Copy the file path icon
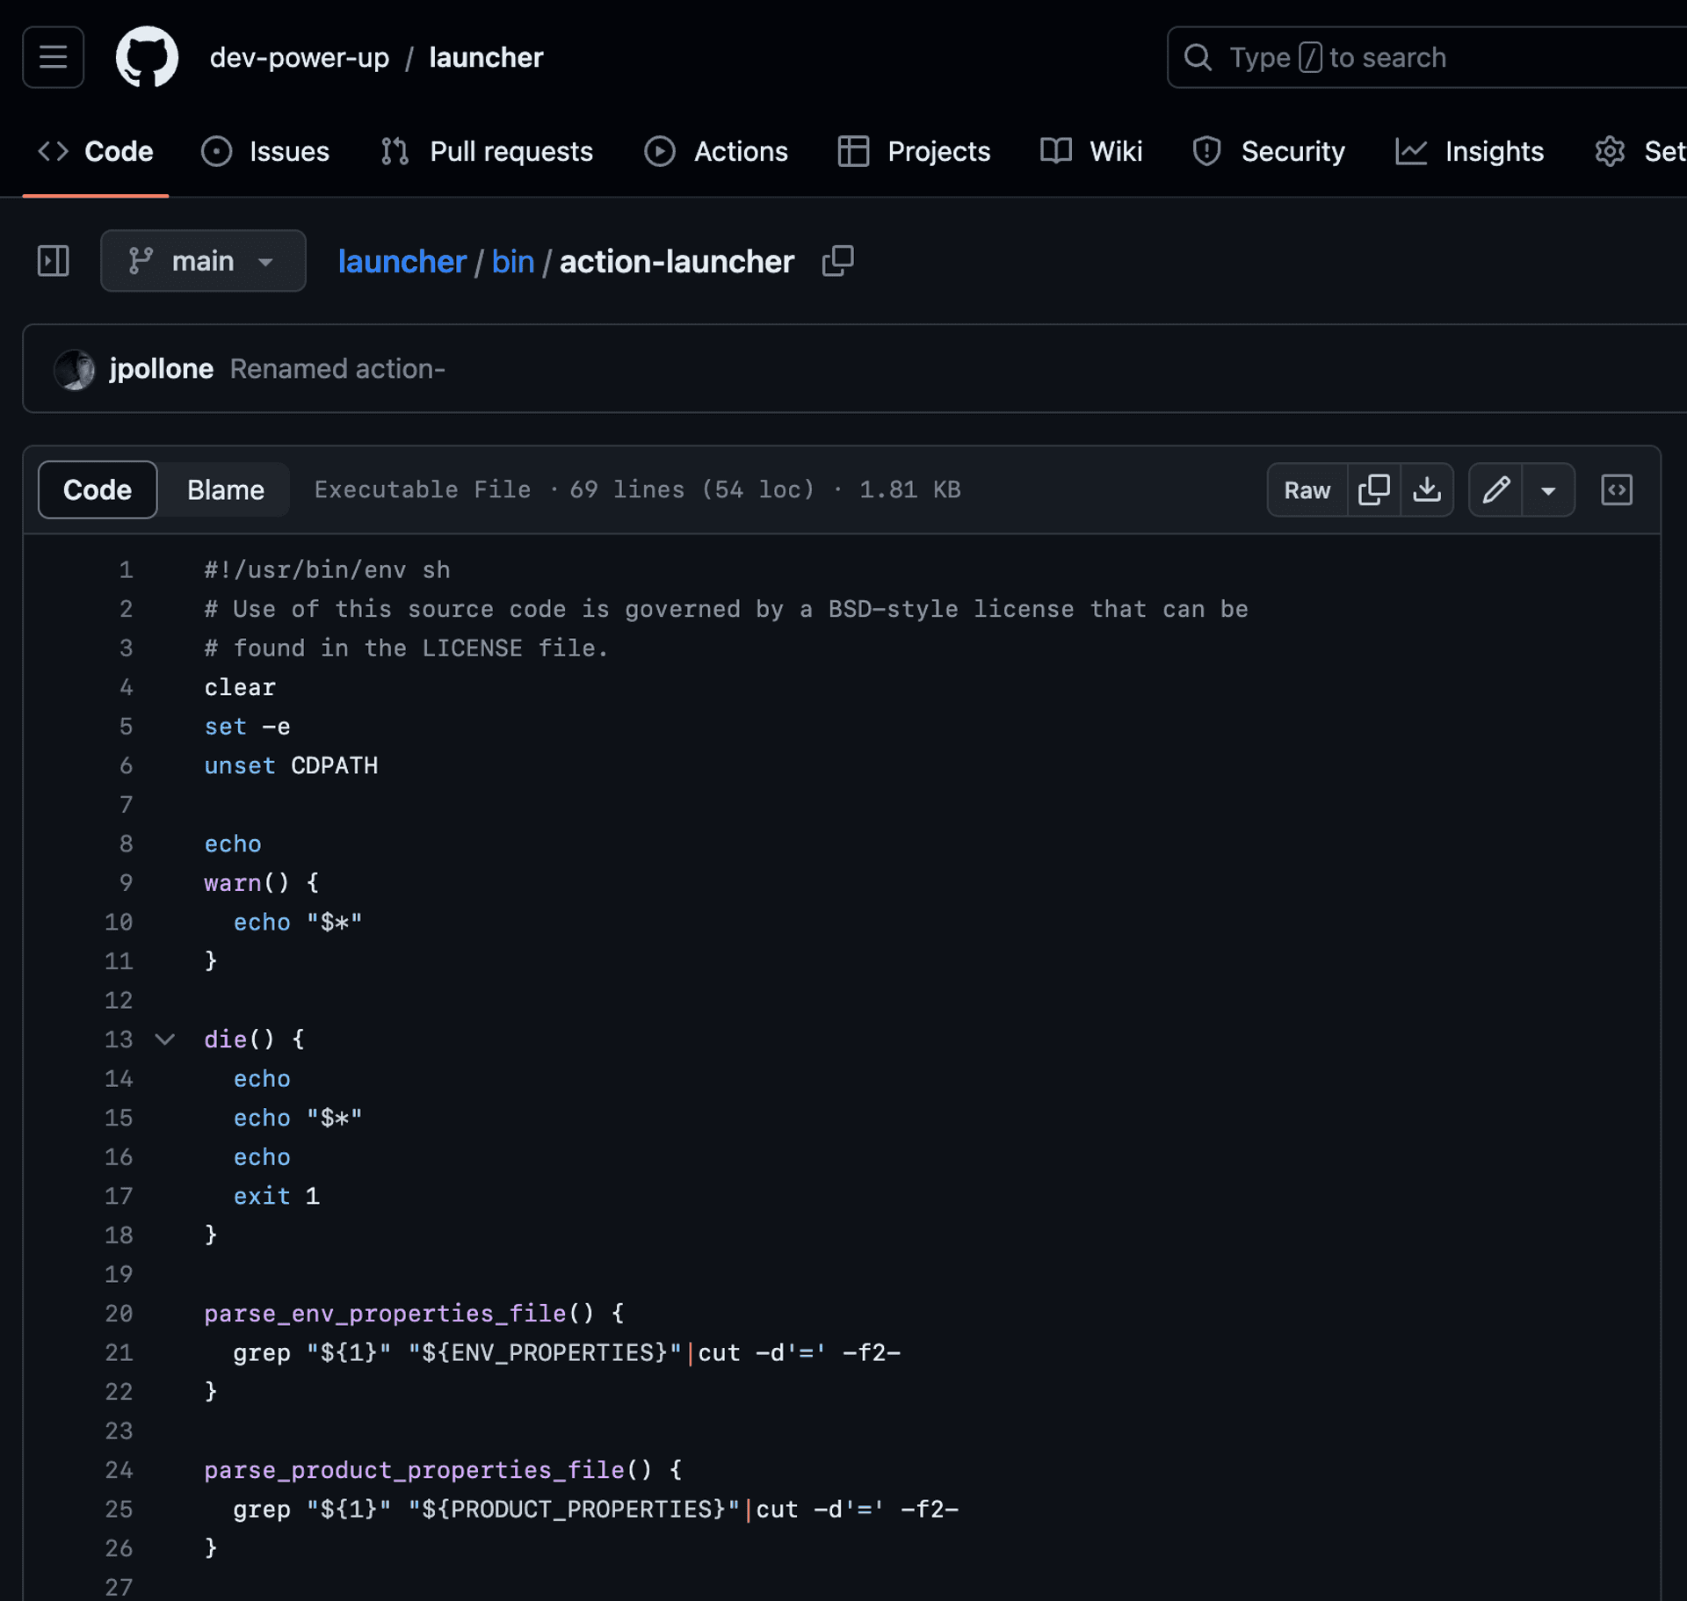Viewport: 1687px width, 1601px height. [837, 261]
